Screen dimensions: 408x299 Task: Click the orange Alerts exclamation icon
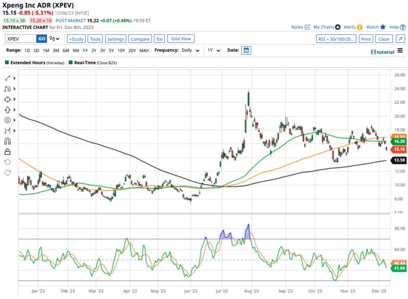[x=360, y=27]
